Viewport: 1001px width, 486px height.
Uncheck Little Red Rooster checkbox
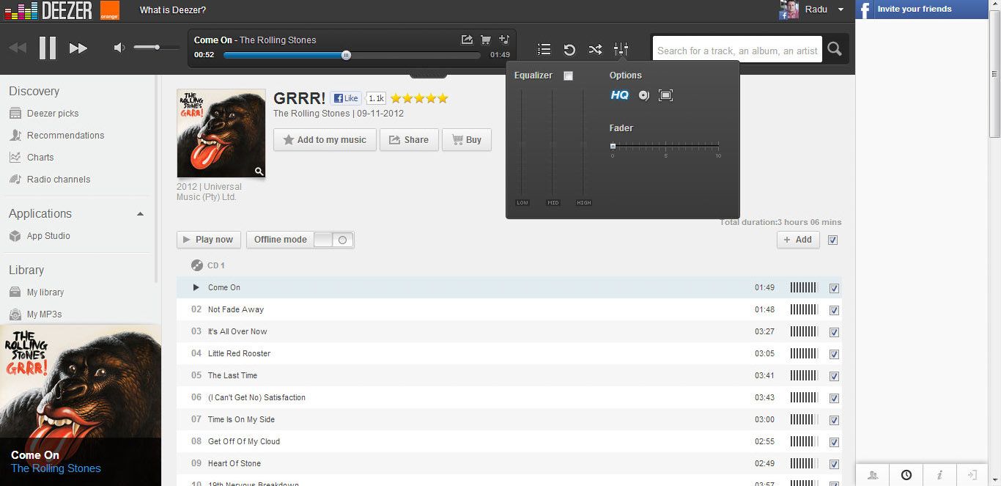tap(833, 354)
